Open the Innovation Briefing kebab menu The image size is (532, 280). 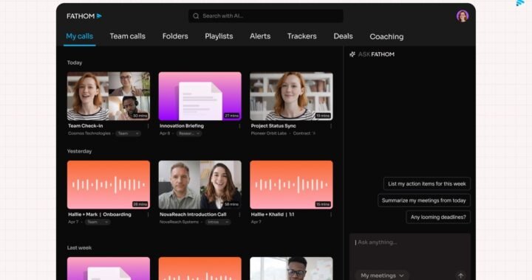(x=239, y=126)
